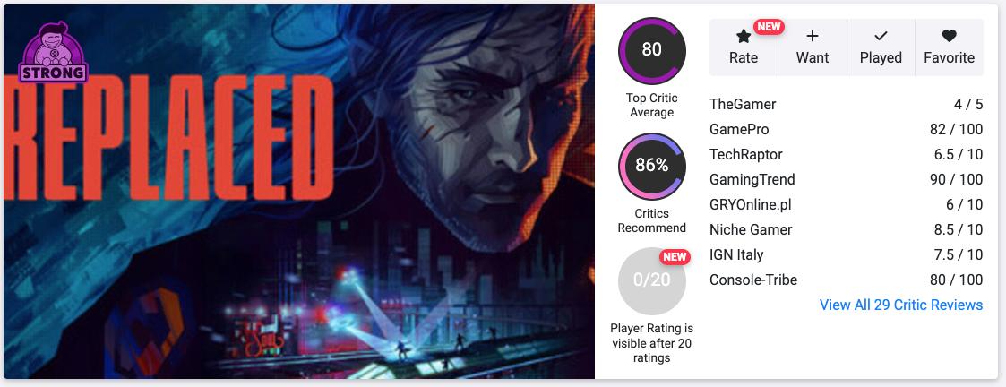Open TheGamer review scoring 4 / 5
1006x387 pixels.
(847, 104)
